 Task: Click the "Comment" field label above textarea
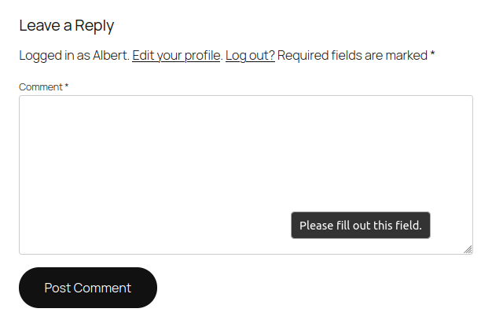pyautogui.click(x=40, y=86)
